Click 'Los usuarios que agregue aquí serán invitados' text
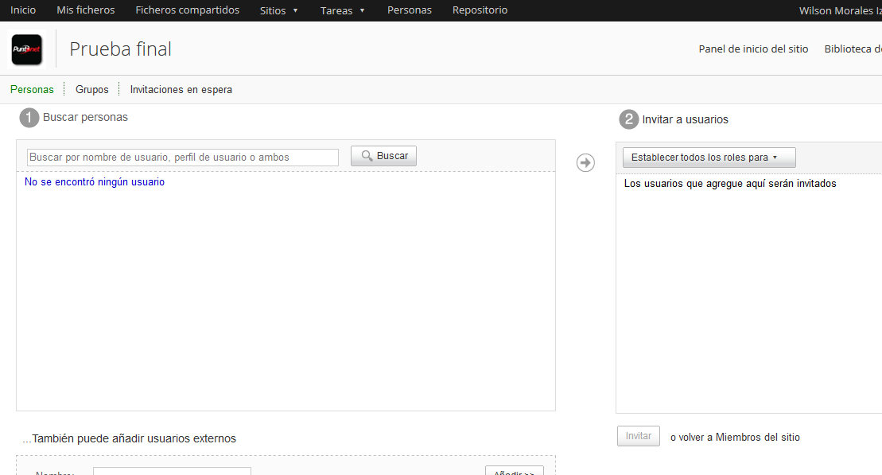Screen dimensions: 882x475 [x=730, y=184]
